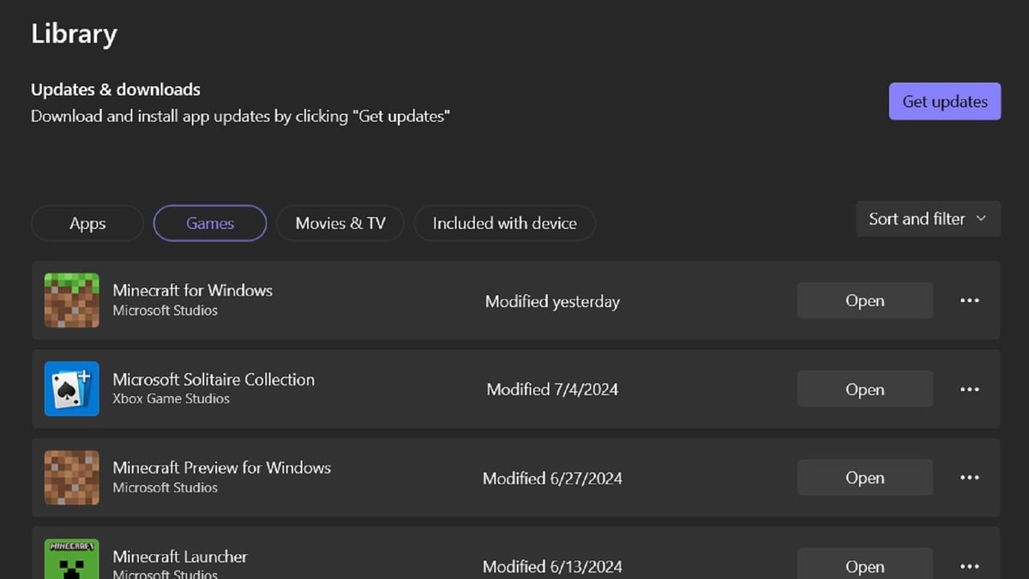Screen dimensions: 1029x579
Task: Open more options for Microsoft Solitaire Collection
Action: coord(970,389)
